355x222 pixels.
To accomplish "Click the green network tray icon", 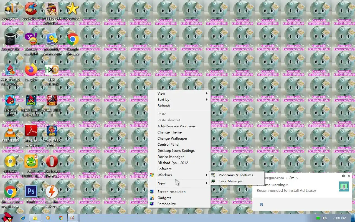I will tap(318, 218).
